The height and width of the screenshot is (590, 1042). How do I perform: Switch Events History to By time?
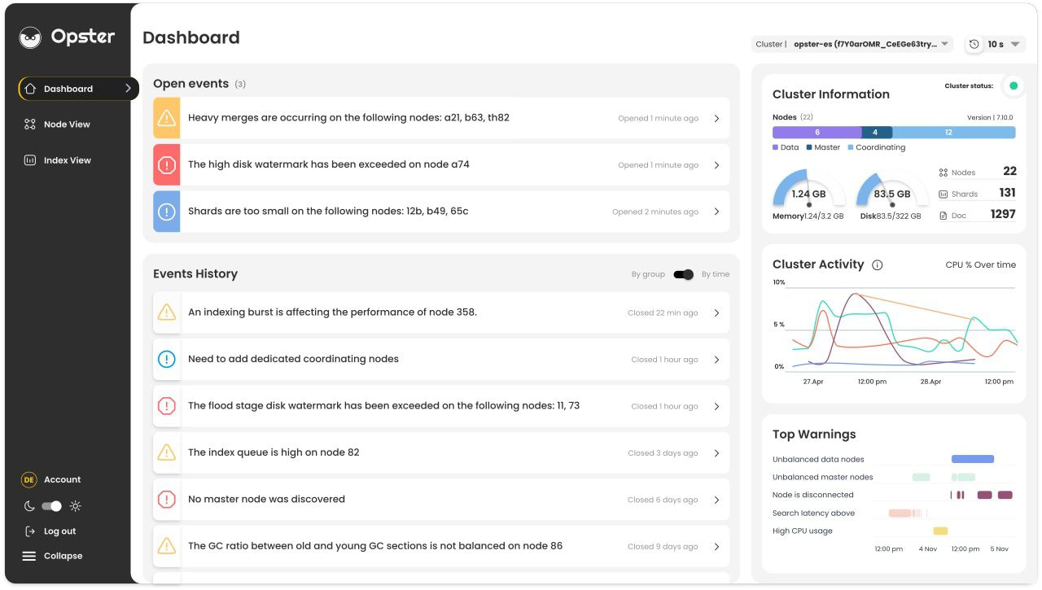pyautogui.click(x=713, y=274)
